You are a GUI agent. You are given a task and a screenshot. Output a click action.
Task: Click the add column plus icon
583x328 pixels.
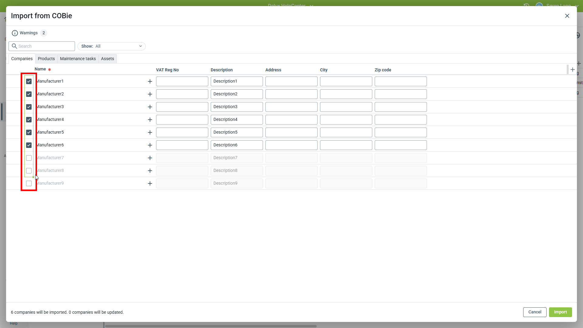pyautogui.click(x=572, y=70)
